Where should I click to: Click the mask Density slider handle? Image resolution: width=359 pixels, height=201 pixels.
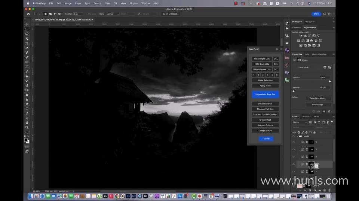tap(329, 81)
